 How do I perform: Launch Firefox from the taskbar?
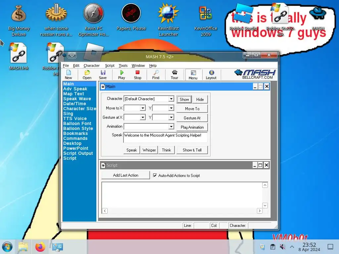point(40,247)
